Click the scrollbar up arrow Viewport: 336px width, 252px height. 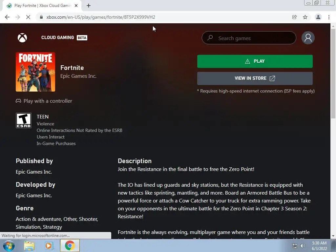point(333,26)
